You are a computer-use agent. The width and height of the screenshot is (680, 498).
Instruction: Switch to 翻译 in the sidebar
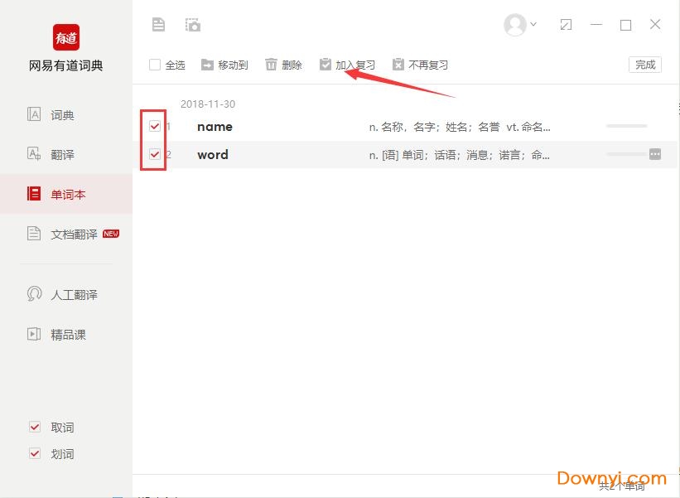62,155
